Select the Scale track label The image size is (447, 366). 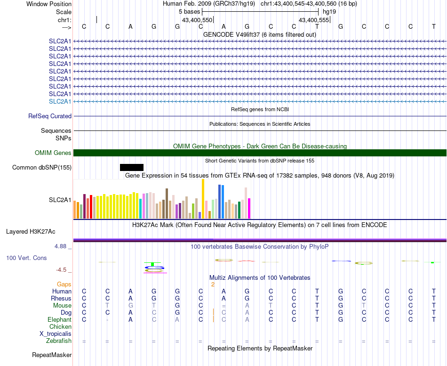click(x=64, y=12)
